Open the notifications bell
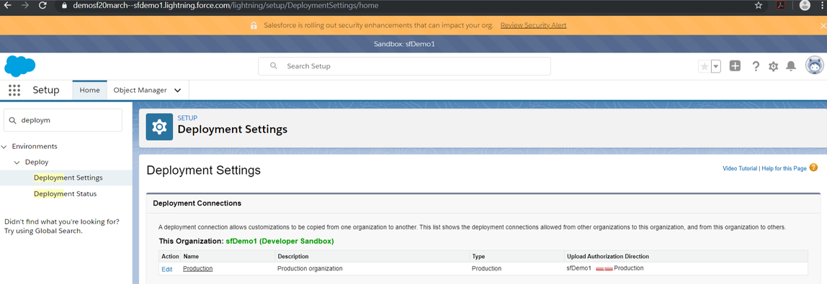 pyautogui.click(x=790, y=66)
